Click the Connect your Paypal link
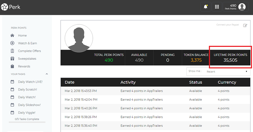253x132 pixels. pyautogui.click(x=228, y=25)
